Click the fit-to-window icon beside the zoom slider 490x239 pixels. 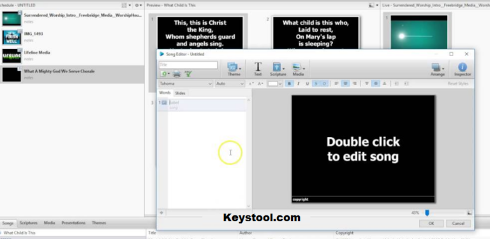469,213
